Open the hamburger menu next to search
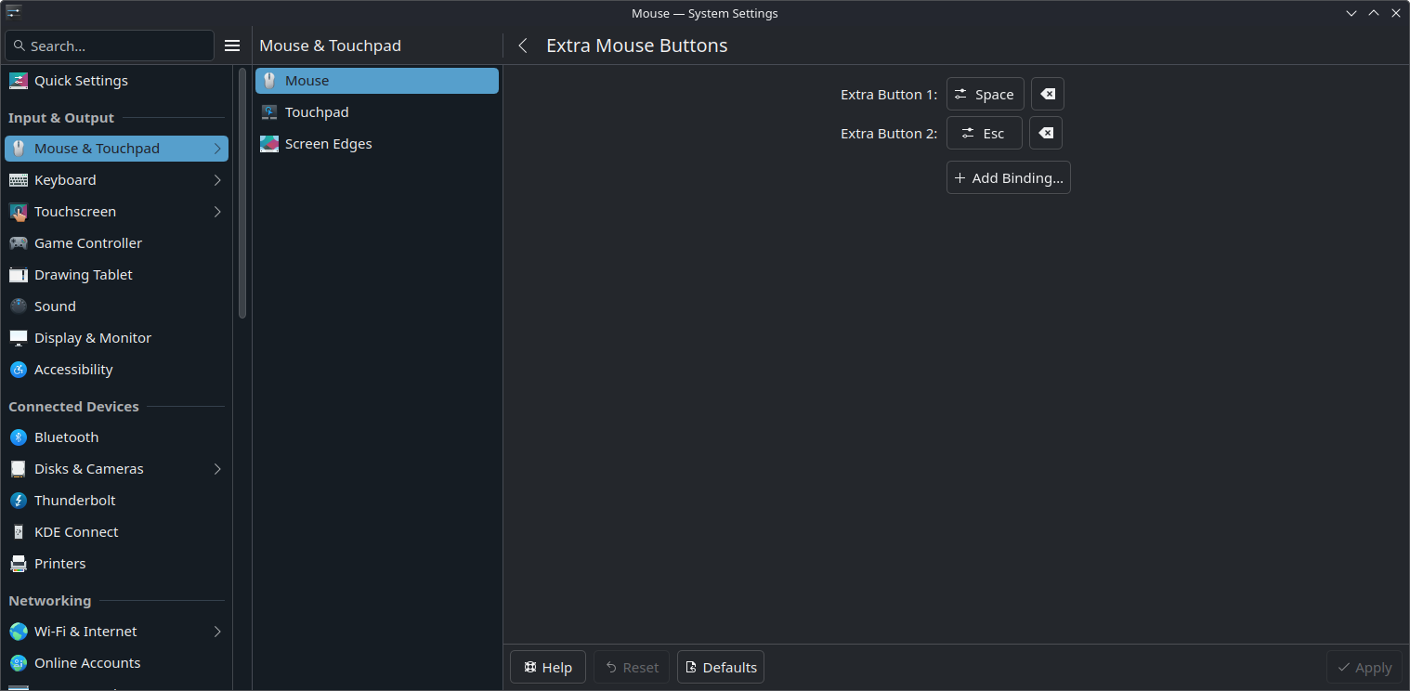 pyautogui.click(x=232, y=46)
